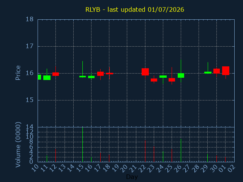Click the green volume bar on day 26
Image resolution: width=243 pixels, height=182 pixels.
(181, 150)
